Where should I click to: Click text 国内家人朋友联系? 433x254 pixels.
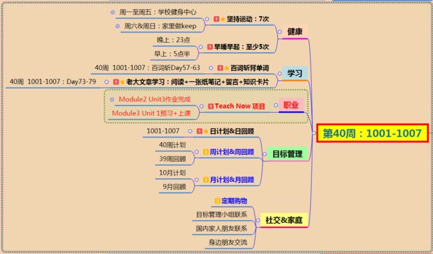[x=221, y=228]
